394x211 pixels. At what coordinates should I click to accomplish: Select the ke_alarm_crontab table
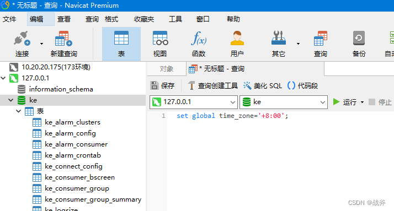73,155
